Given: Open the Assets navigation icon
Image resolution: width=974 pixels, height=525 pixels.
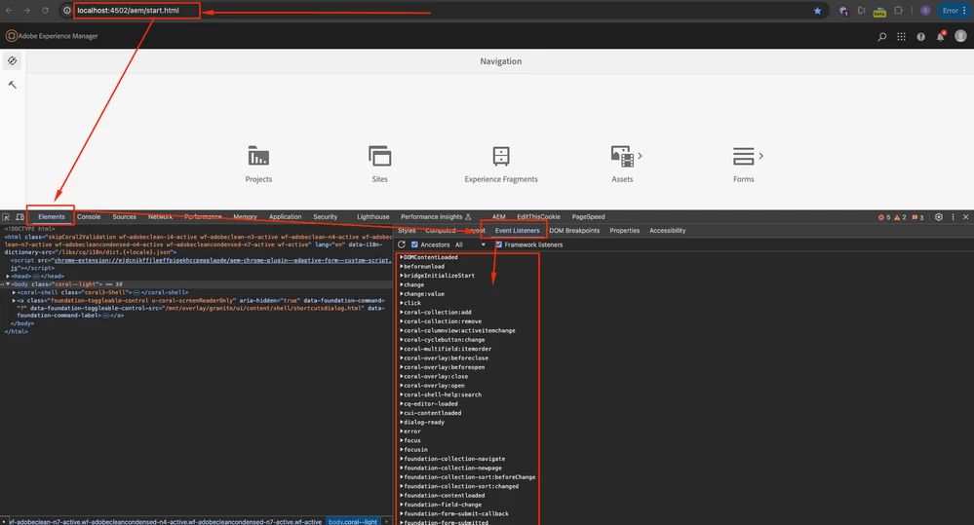Looking at the screenshot, I should (x=622, y=157).
